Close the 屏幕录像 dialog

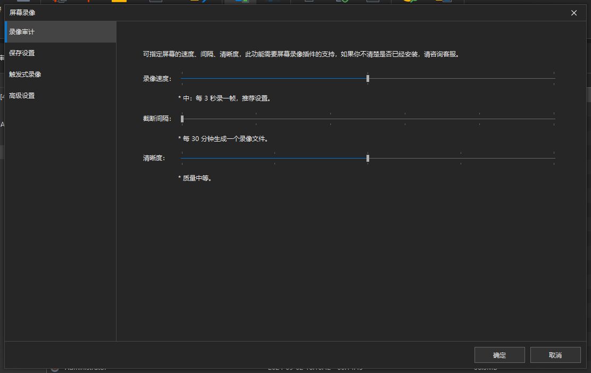(x=573, y=13)
